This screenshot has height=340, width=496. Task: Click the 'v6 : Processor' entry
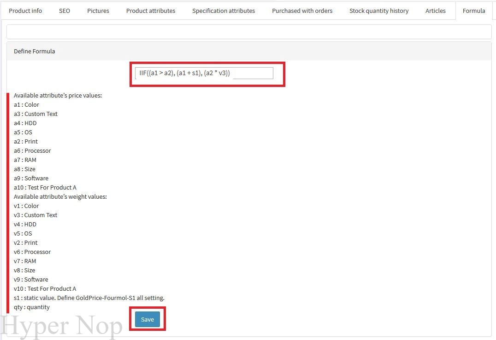[x=32, y=252]
